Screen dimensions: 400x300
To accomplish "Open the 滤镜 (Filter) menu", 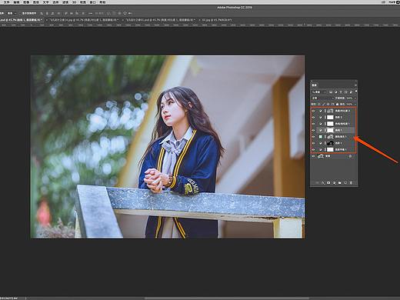I will pos(65,2).
